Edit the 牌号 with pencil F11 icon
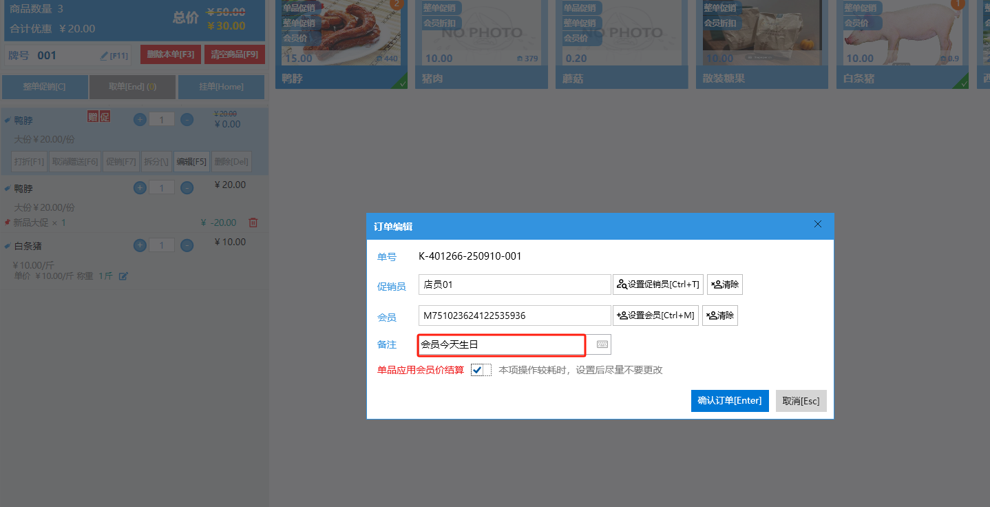This screenshot has width=990, height=507. pyautogui.click(x=114, y=56)
